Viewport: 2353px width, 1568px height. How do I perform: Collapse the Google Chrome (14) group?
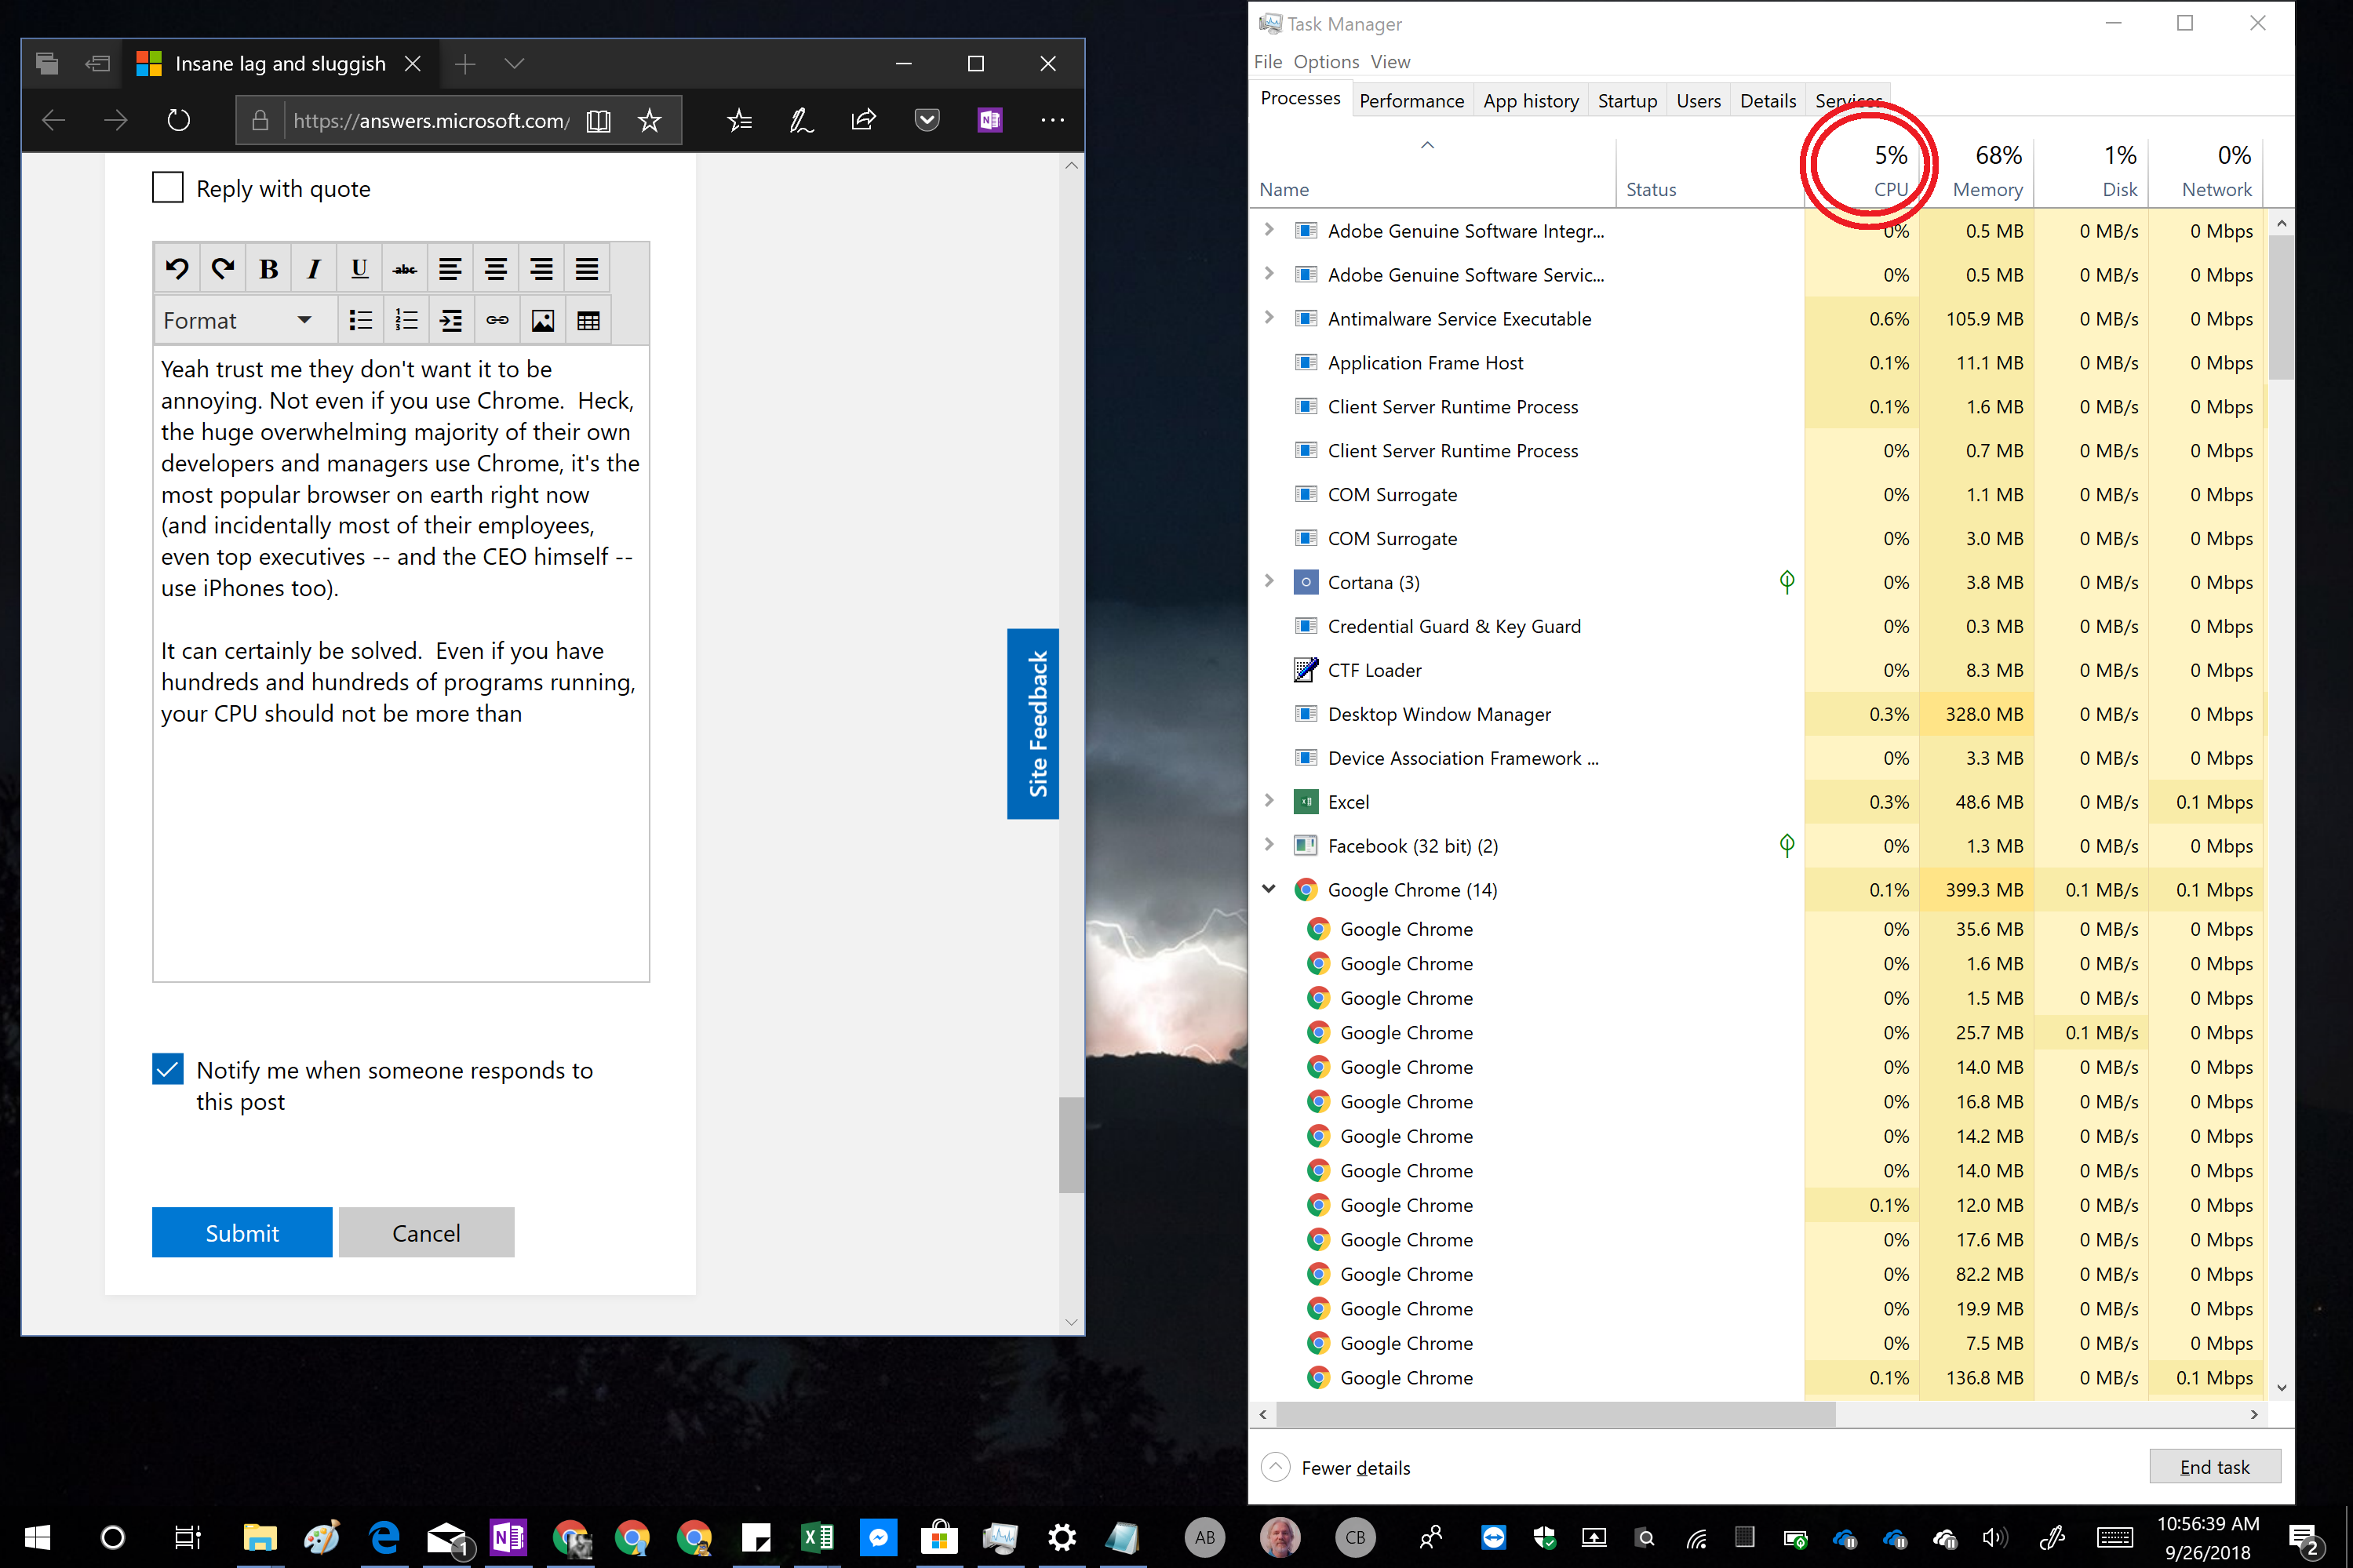coord(1269,888)
